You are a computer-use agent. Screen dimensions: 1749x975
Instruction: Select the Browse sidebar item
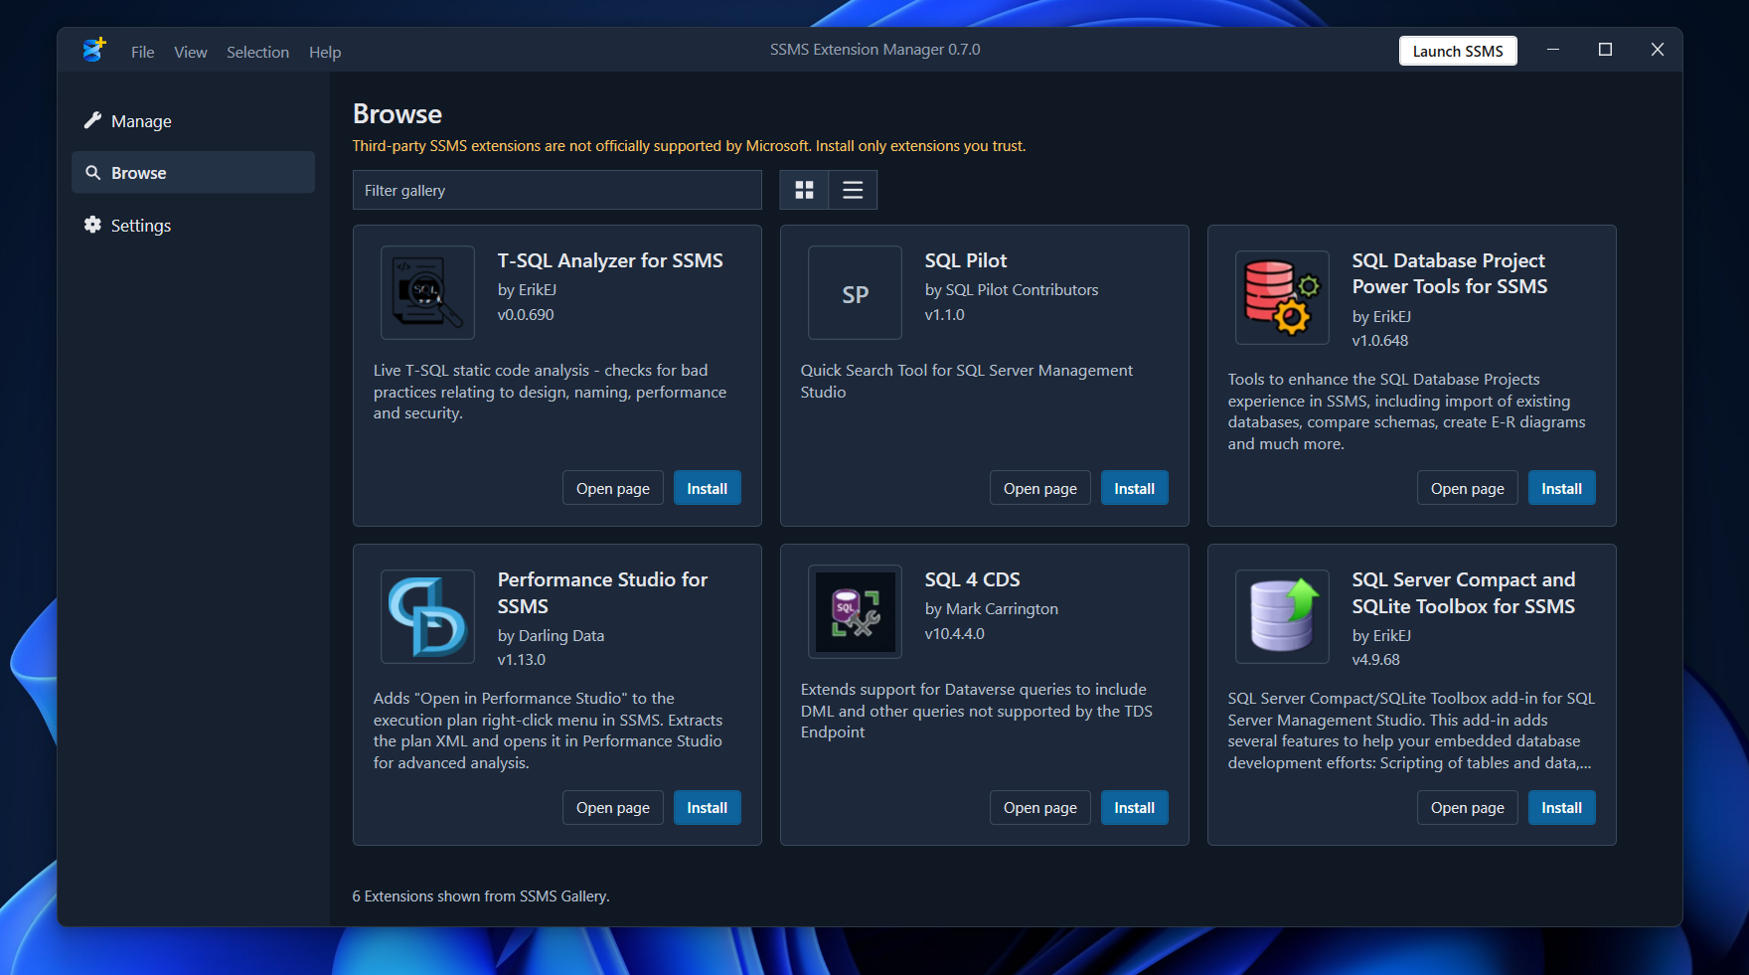point(193,173)
